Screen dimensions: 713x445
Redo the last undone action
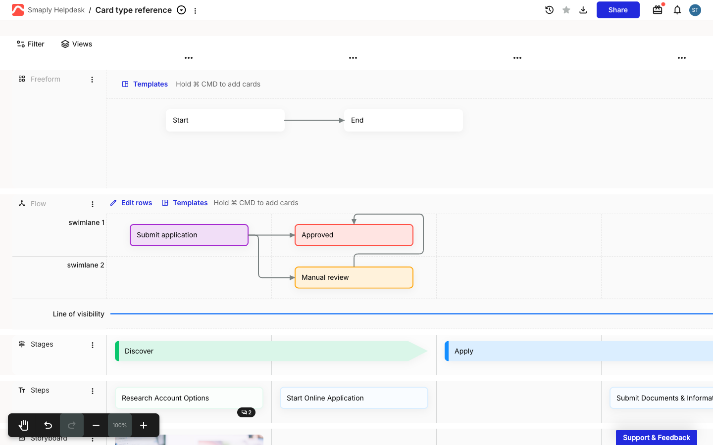point(72,425)
